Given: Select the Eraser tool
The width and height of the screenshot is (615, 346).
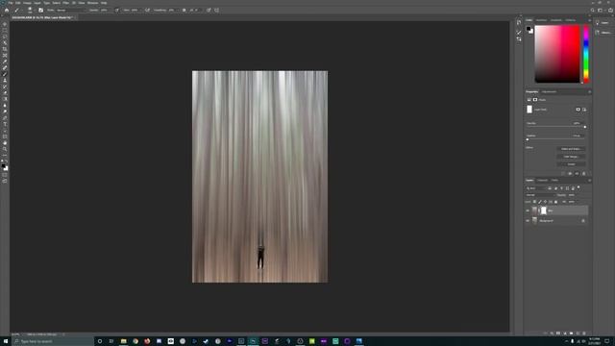Looking at the screenshot, I should point(5,93).
